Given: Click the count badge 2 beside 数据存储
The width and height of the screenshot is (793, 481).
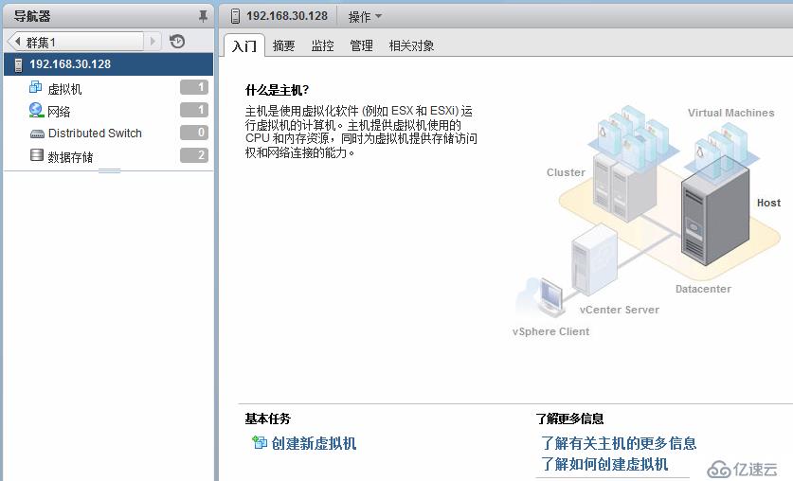Looking at the screenshot, I should (x=194, y=155).
